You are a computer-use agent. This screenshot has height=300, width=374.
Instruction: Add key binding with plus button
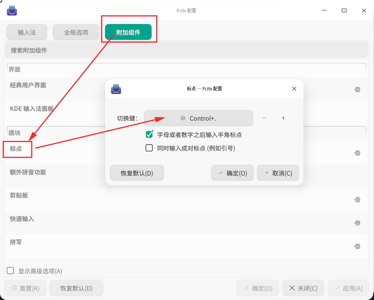[283, 118]
